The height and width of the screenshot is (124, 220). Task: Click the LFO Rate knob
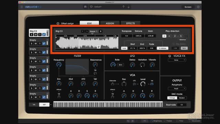[113, 65]
